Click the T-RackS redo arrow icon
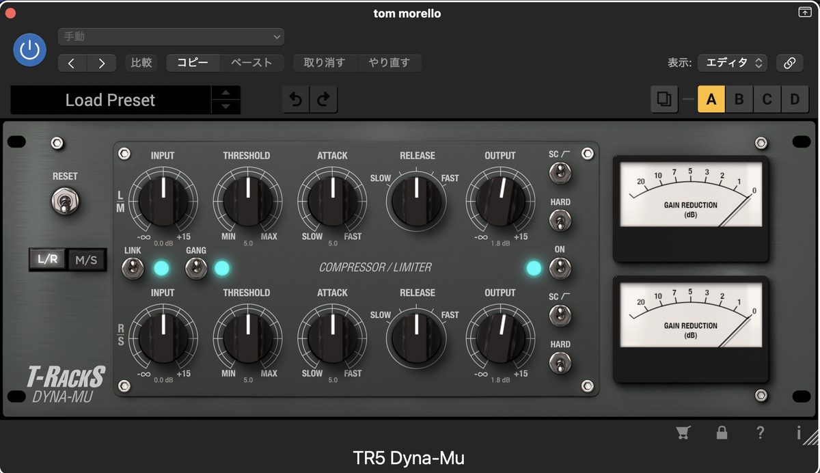 324,100
